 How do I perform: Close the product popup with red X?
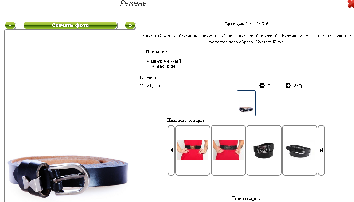click(x=351, y=4)
